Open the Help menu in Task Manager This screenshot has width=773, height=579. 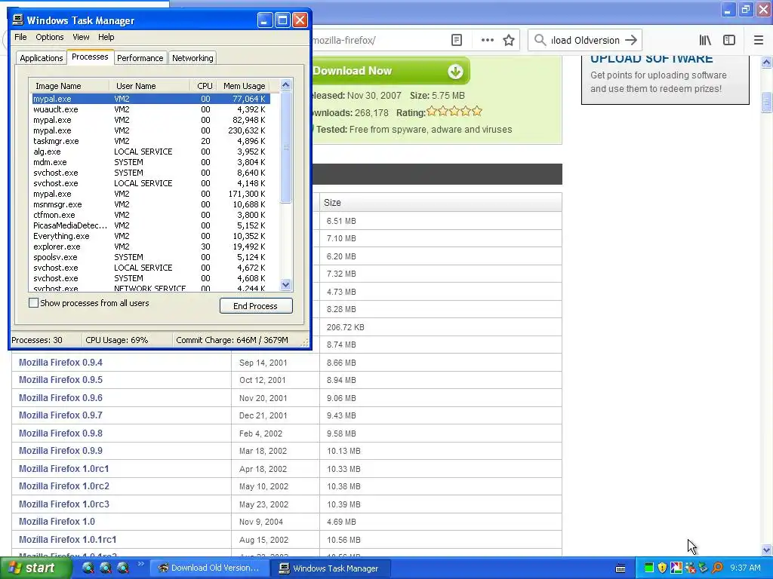coord(106,37)
